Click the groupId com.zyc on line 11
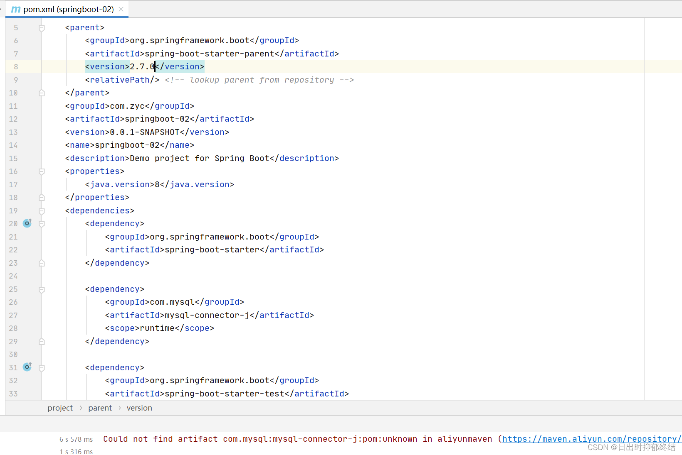This screenshot has height=455, width=682. coord(127,106)
